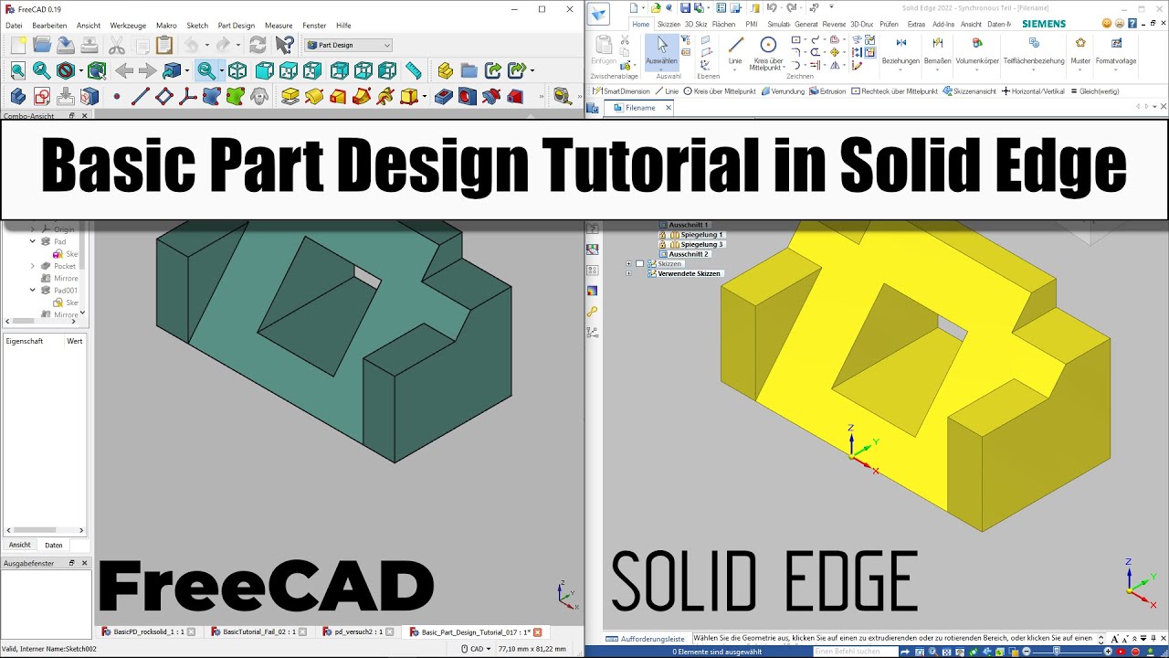
Task: Click the Pocket tool icon in FreeCAD
Action: pyautogui.click(x=444, y=96)
